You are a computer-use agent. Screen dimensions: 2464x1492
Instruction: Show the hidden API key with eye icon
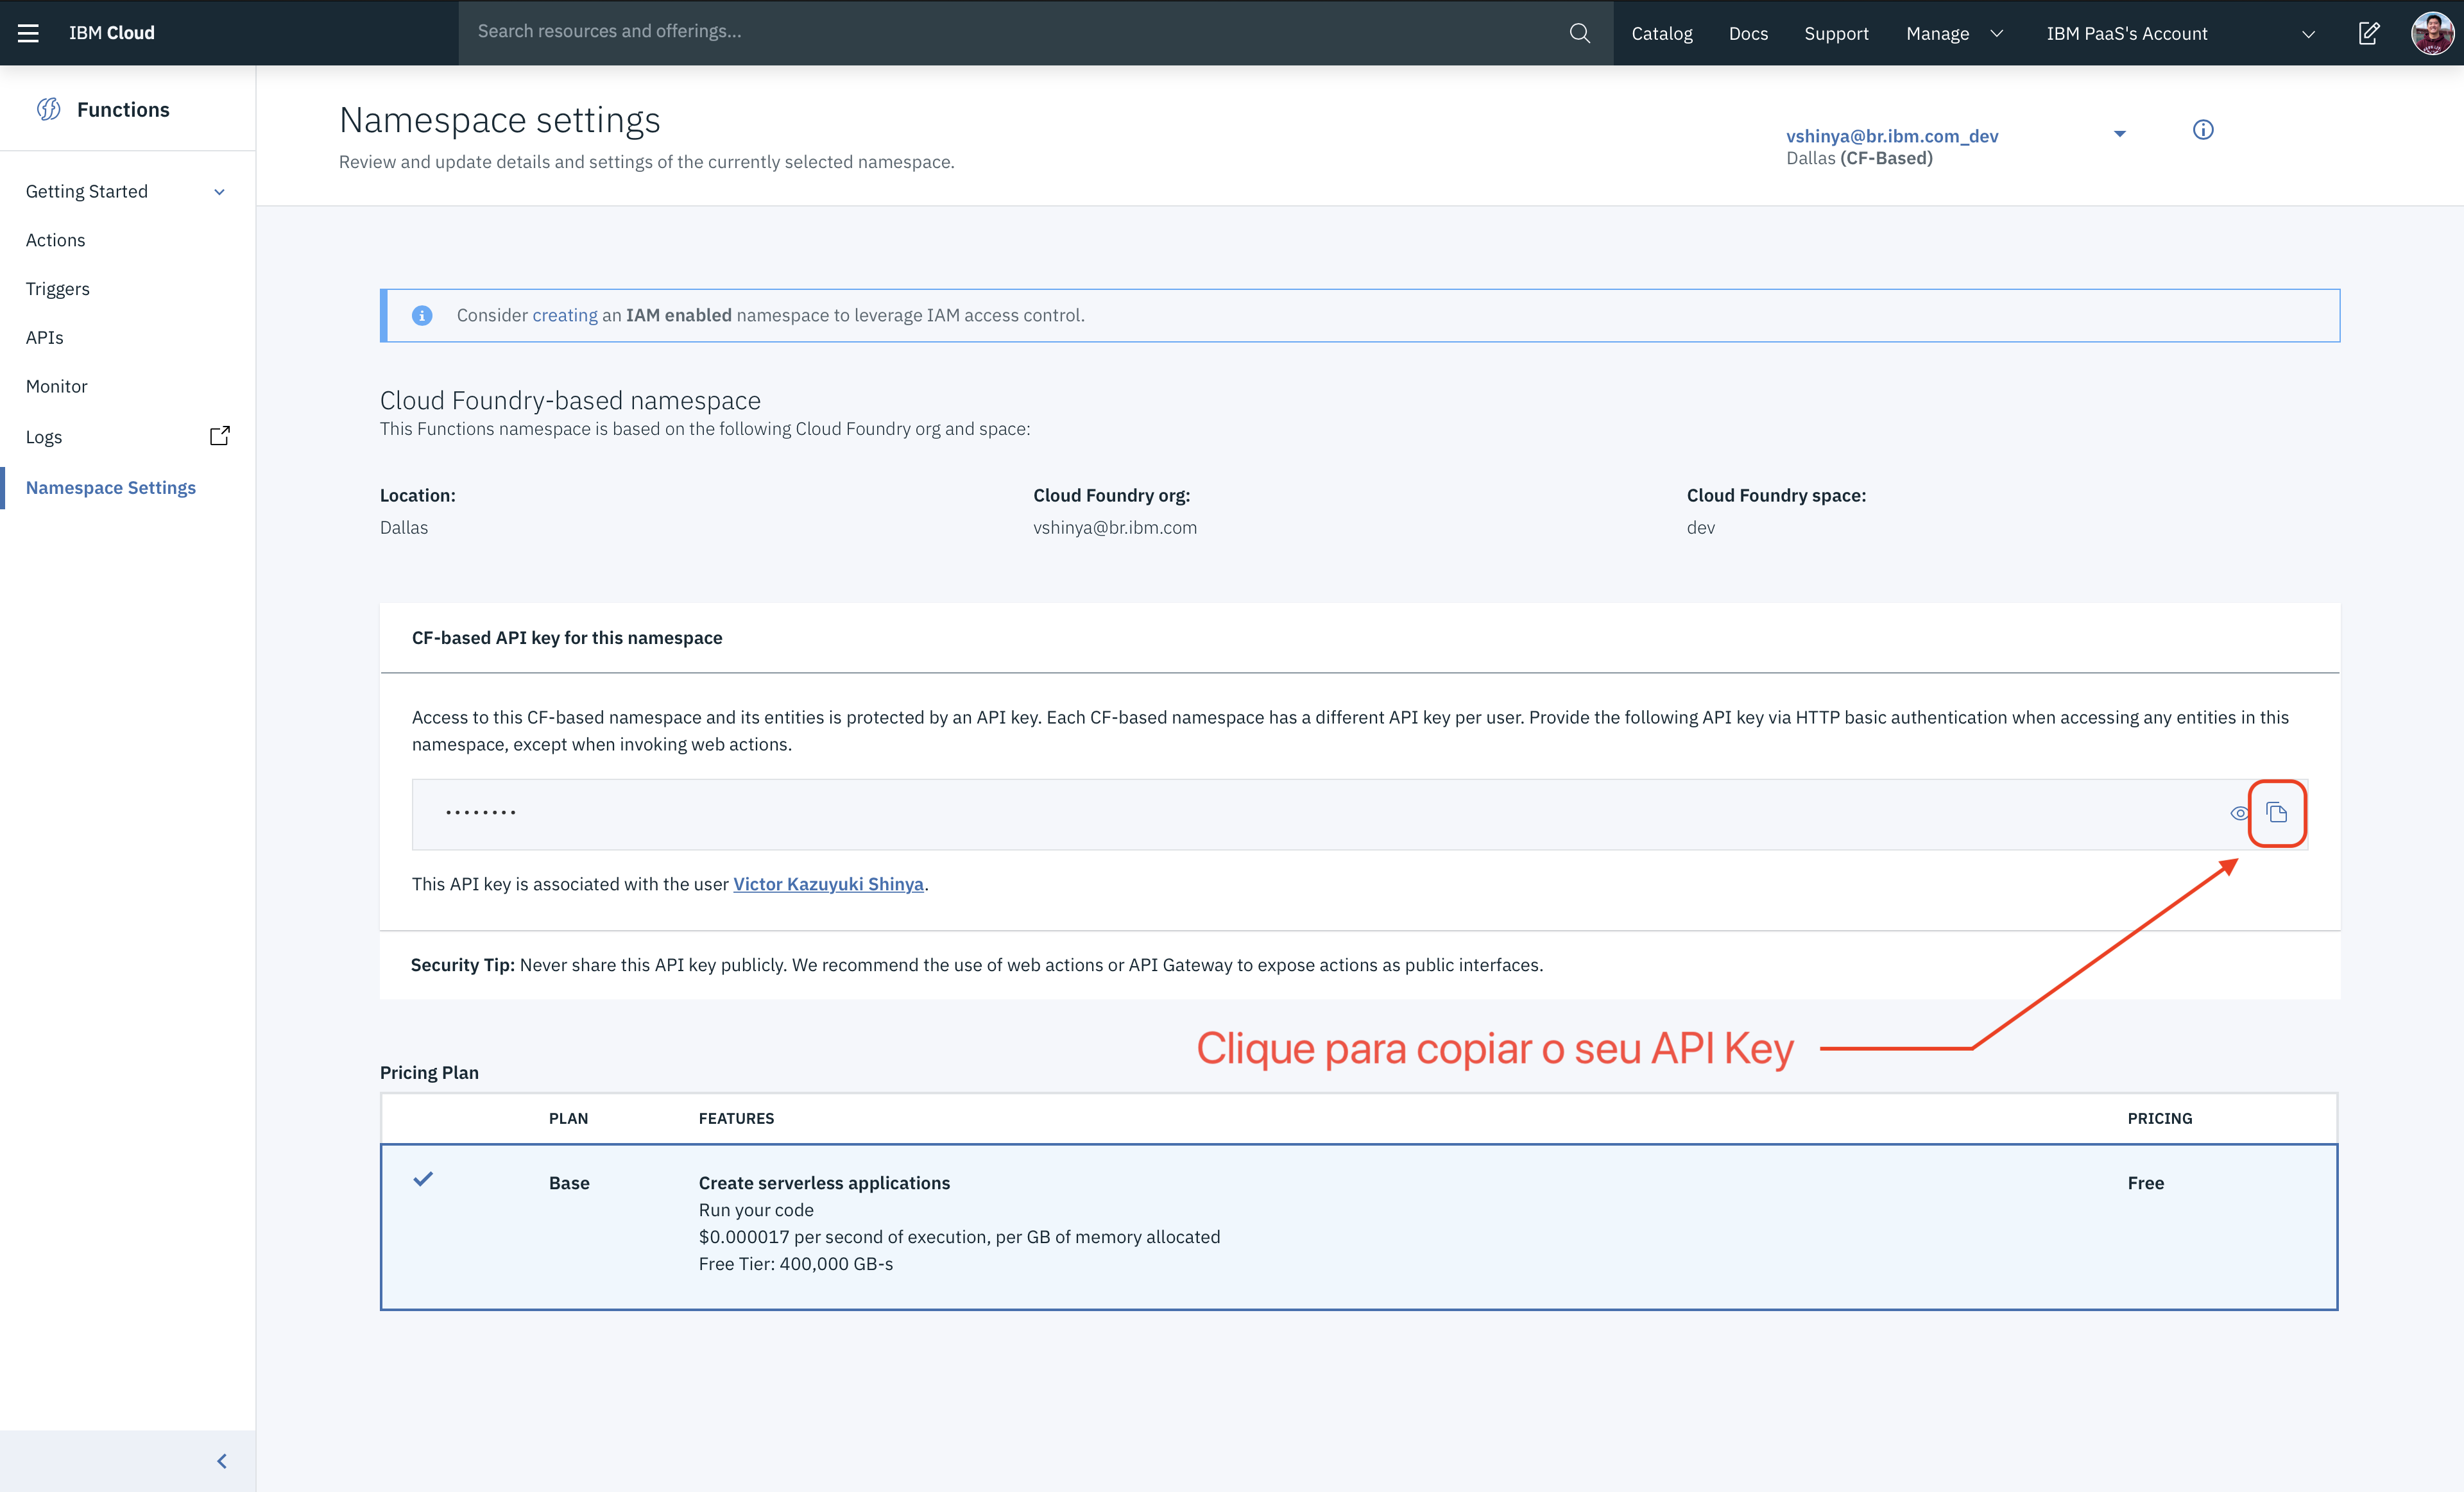2239,813
